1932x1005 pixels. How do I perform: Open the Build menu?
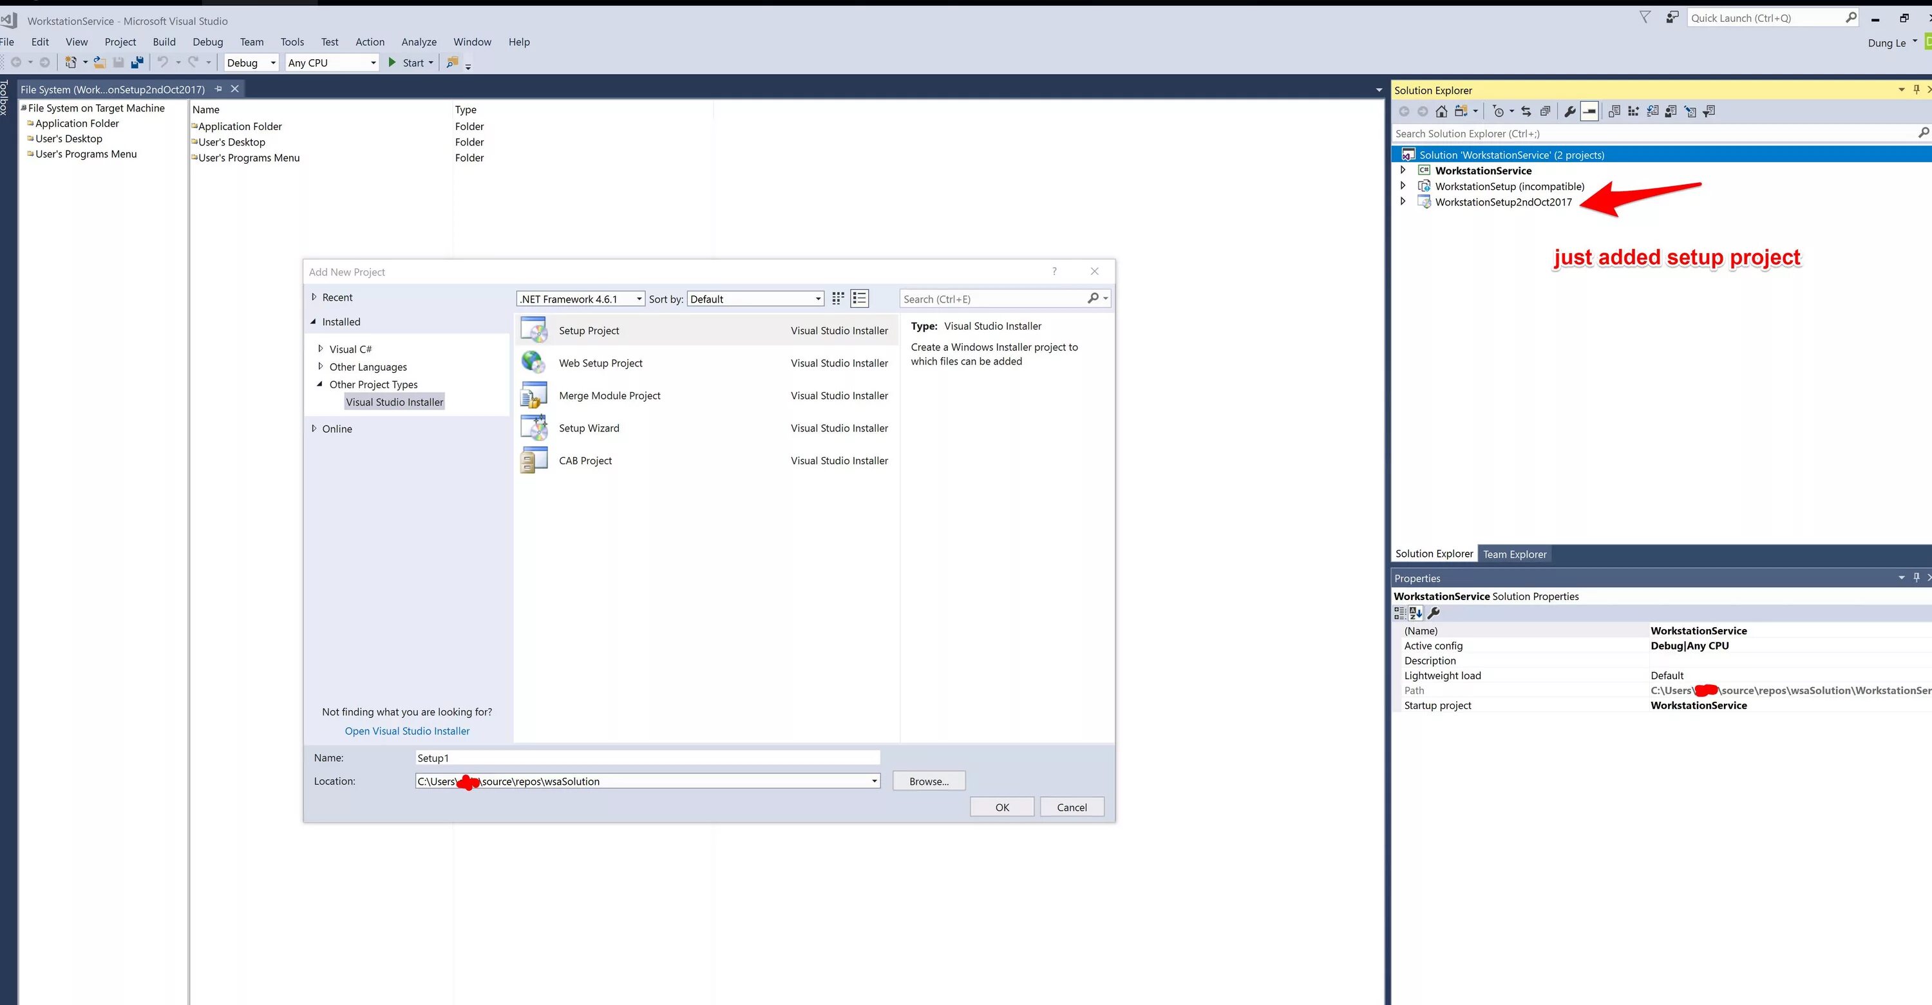[x=164, y=42]
